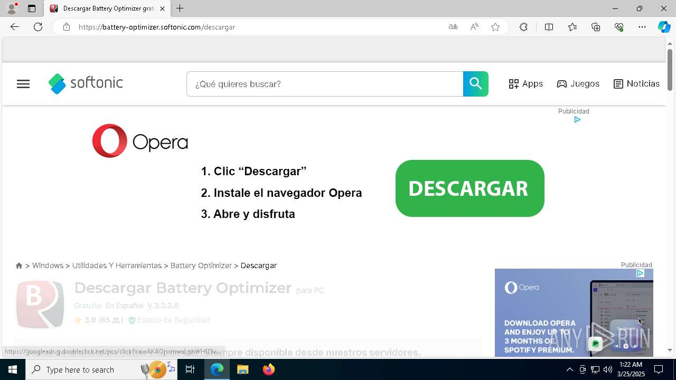Image resolution: width=676 pixels, height=380 pixels.
Task: Click taskbar 'Type here to search' box
Action: 102,369
